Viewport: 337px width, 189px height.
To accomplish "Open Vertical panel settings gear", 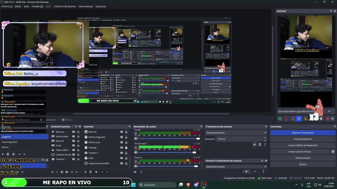I will [x=321, y=119].
